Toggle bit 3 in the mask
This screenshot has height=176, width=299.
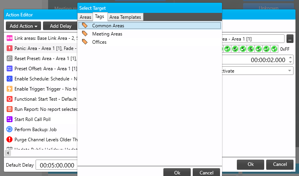258,49
